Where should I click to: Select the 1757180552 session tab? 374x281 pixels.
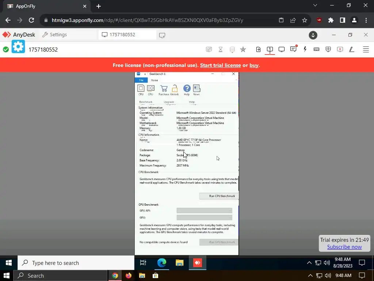127,35
